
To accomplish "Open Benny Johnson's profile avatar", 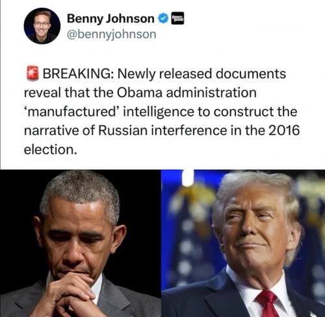I will pyautogui.click(x=42, y=26).
